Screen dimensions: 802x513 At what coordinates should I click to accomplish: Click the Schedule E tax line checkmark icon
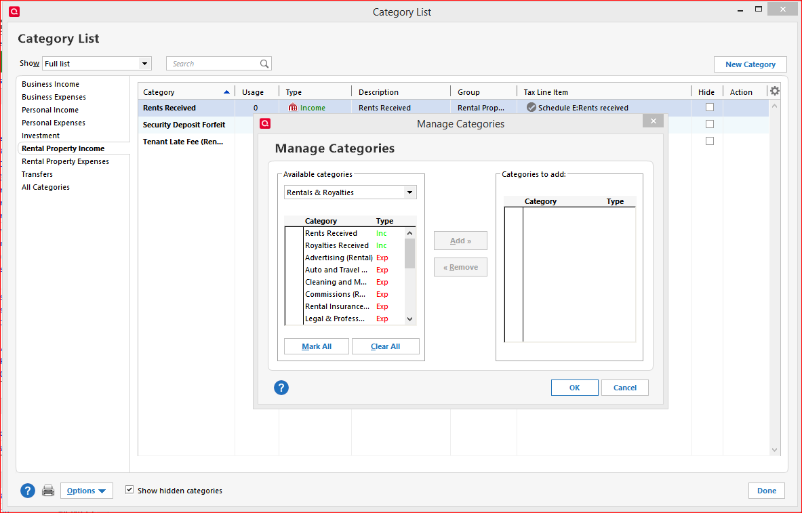[x=532, y=108]
